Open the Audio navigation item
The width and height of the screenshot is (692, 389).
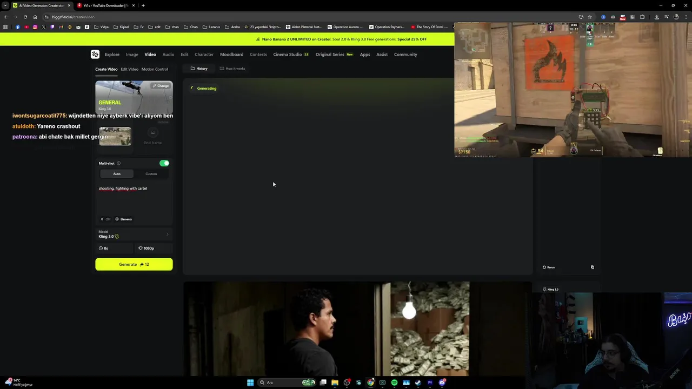[x=168, y=55]
